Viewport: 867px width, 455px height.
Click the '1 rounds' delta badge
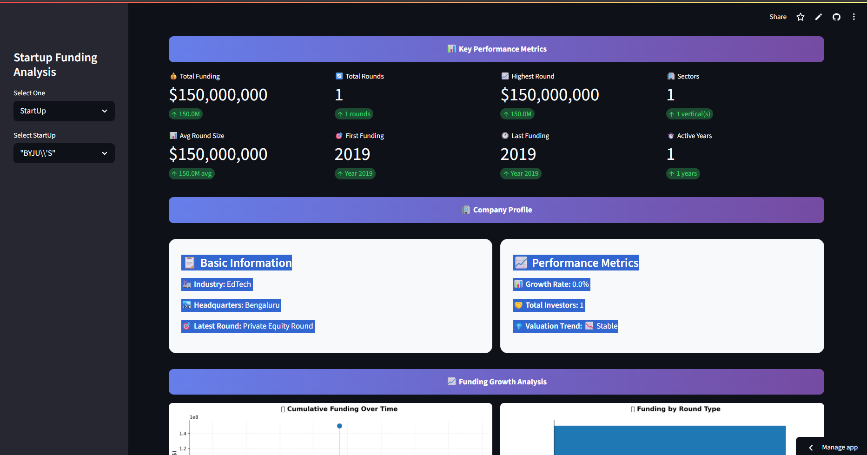(x=354, y=114)
